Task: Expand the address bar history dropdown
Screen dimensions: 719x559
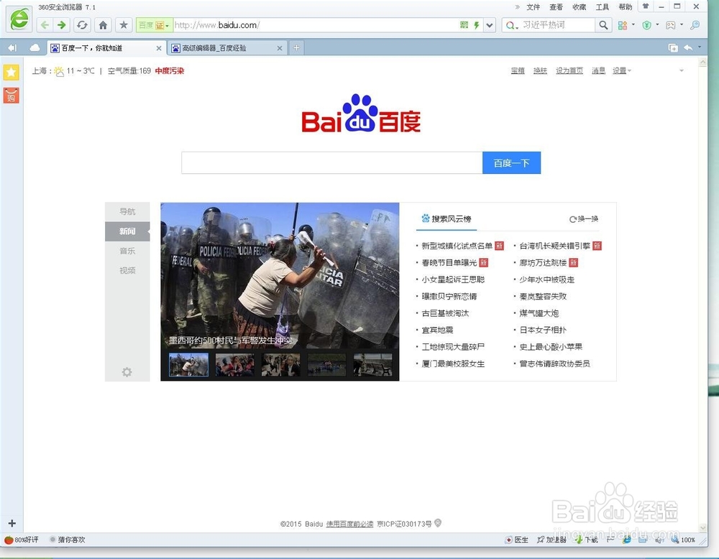Action: (490, 25)
